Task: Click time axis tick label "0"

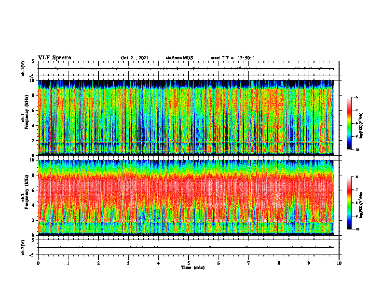Action: pos(38,263)
